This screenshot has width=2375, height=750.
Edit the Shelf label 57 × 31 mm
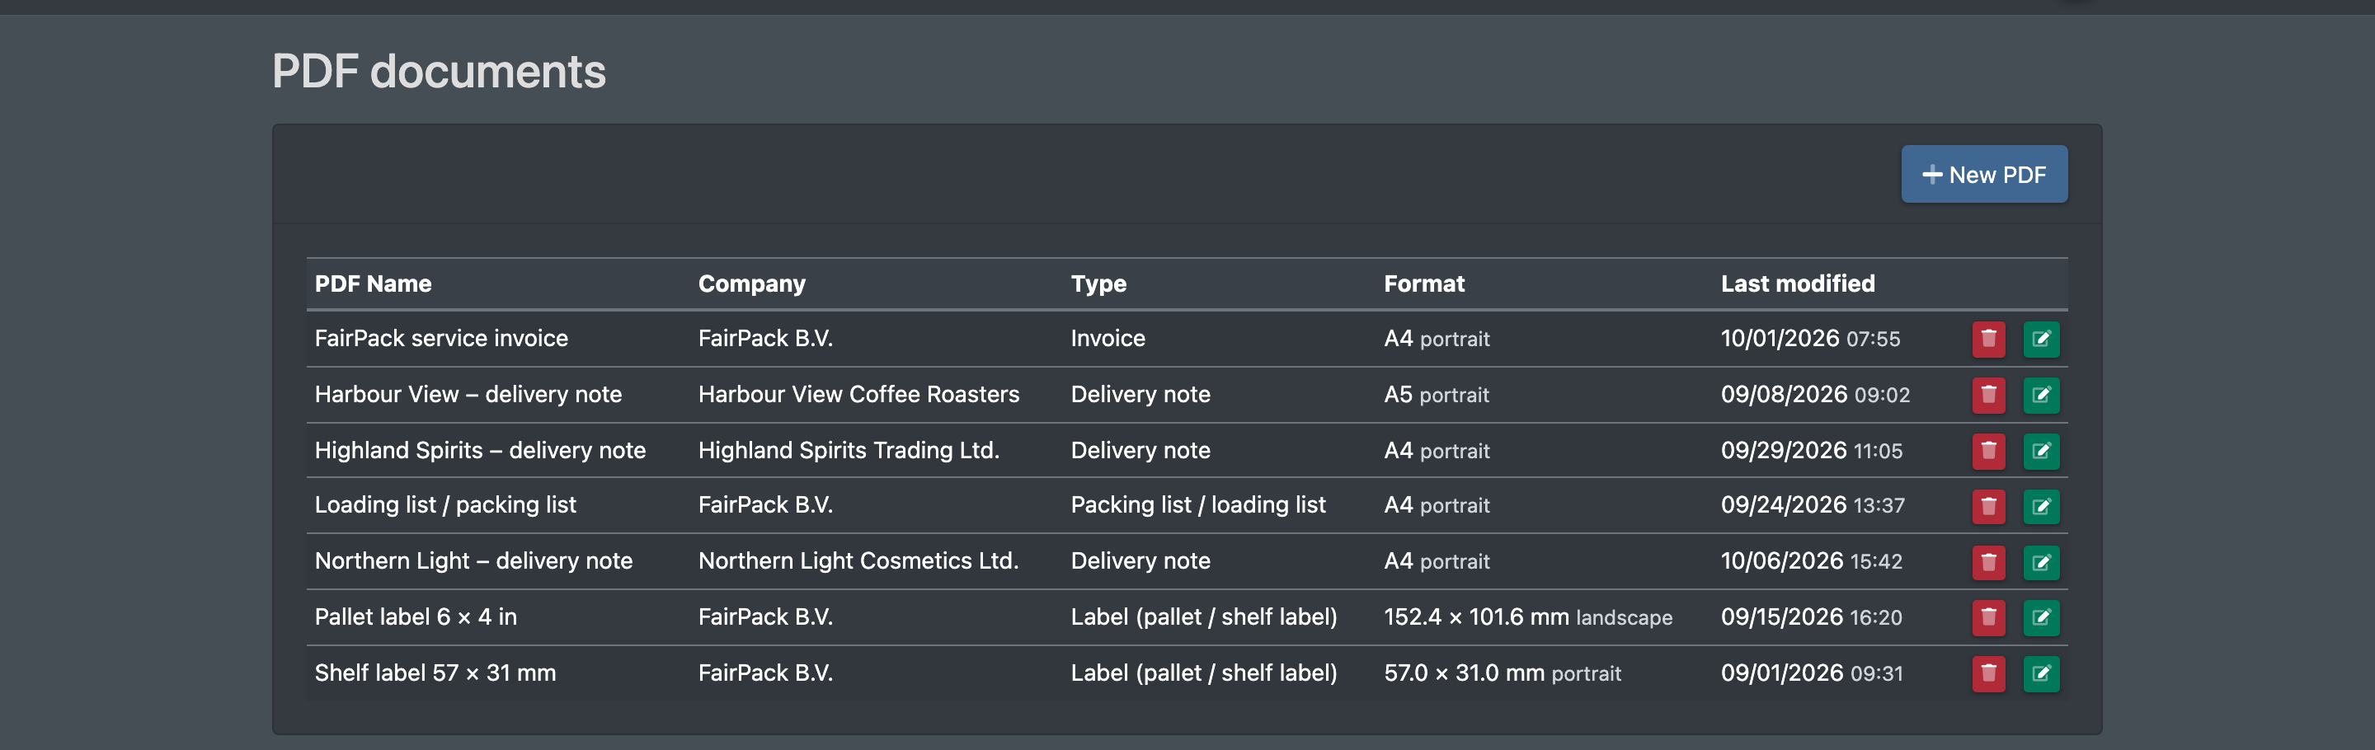tap(2040, 673)
